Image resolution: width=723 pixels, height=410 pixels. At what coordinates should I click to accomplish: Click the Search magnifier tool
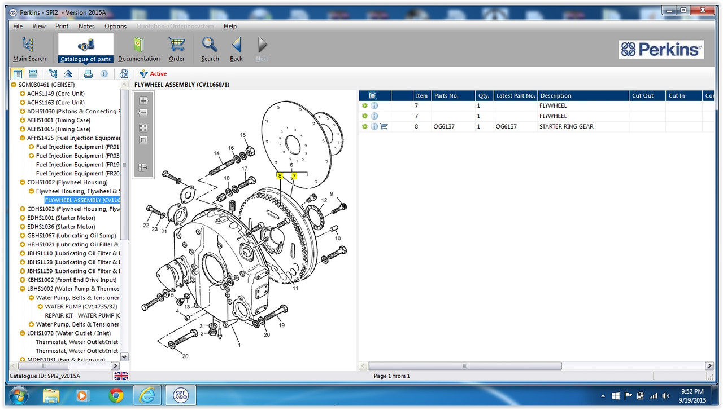[x=210, y=49]
